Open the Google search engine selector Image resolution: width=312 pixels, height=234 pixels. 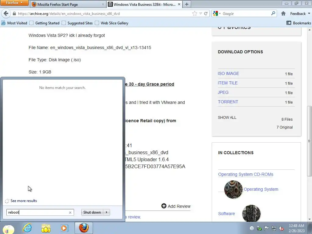tap(217, 13)
